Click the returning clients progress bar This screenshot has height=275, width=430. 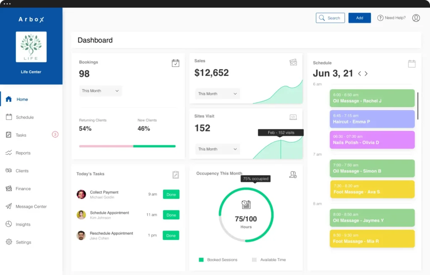pos(106,146)
